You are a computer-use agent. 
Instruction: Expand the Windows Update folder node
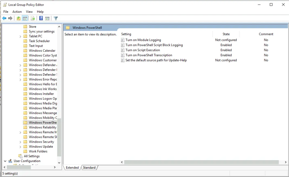pos(20,147)
